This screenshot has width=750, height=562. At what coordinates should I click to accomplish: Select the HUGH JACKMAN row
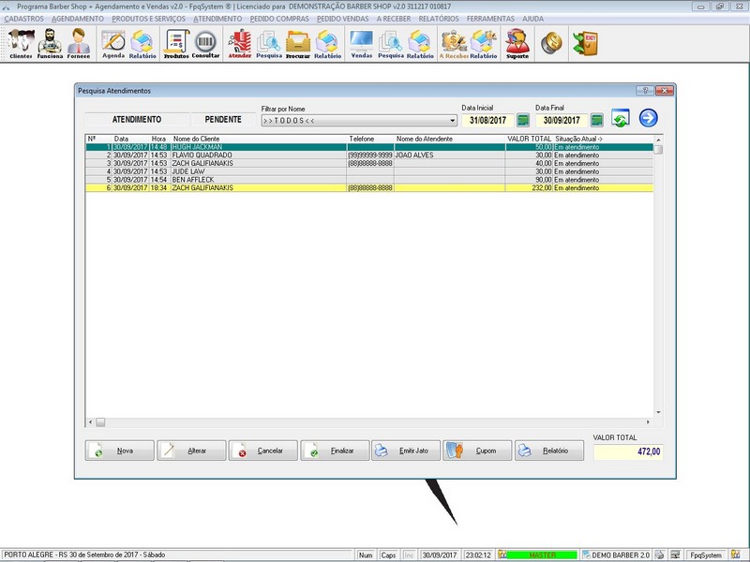coord(369,147)
